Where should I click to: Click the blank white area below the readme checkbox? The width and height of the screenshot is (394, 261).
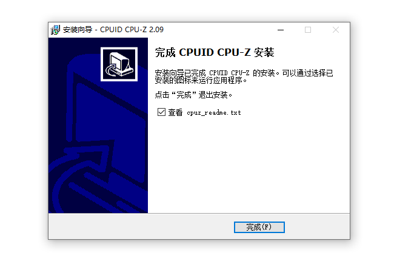[249, 164]
